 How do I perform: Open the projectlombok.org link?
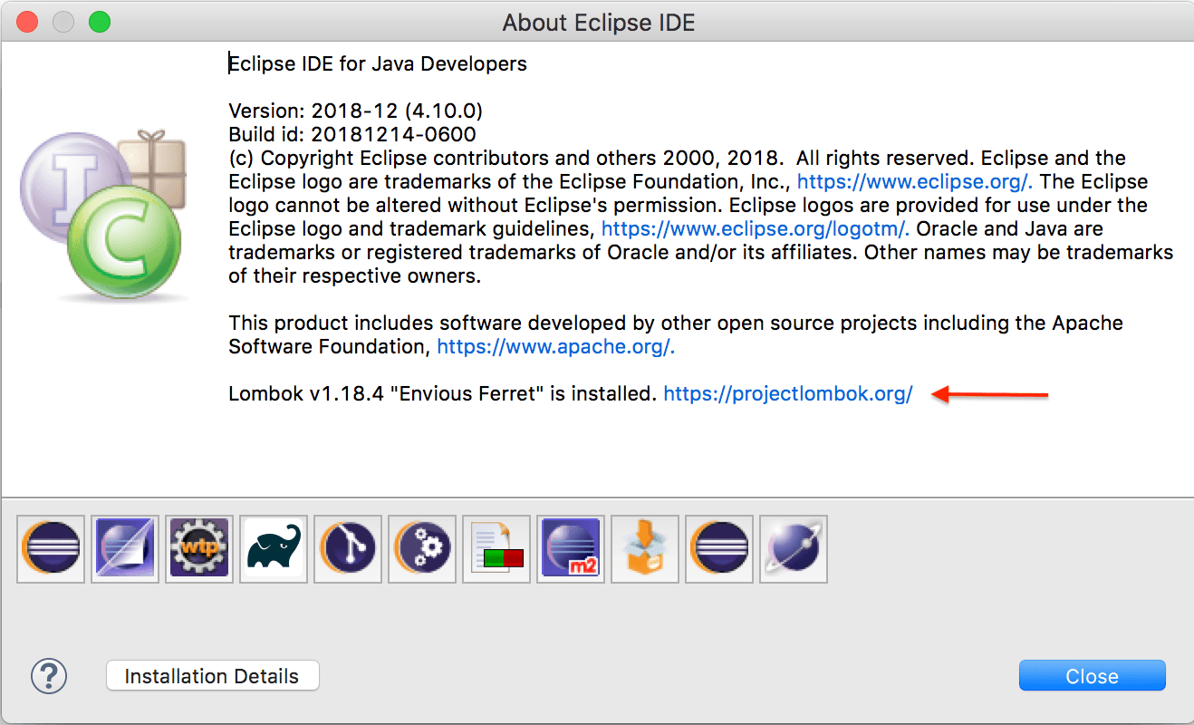(x=788, y=393)
